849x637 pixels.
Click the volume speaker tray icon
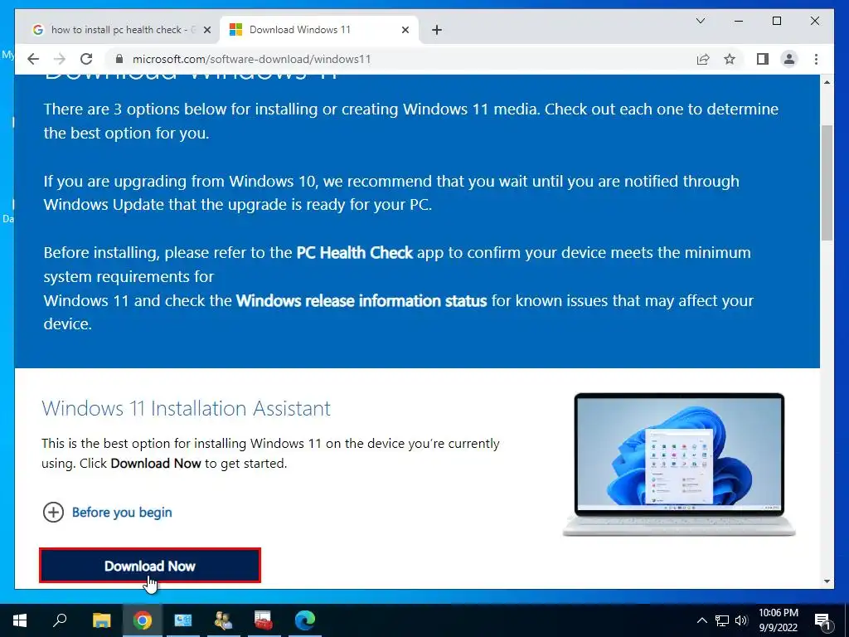point(741,620)
